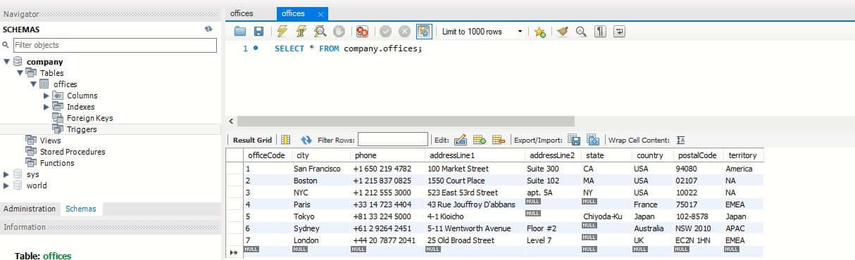Expand the world schema
The image size is (855, 260).
tap(6, 186)
